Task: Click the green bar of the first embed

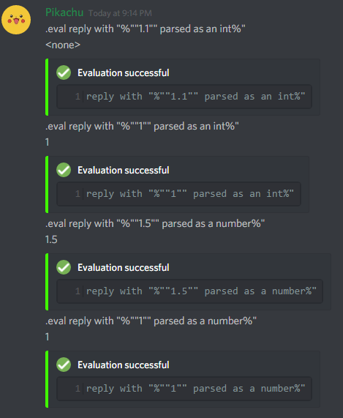Action: 47,87
